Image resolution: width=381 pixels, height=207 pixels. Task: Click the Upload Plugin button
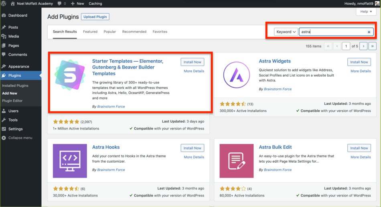pos(95,17)
